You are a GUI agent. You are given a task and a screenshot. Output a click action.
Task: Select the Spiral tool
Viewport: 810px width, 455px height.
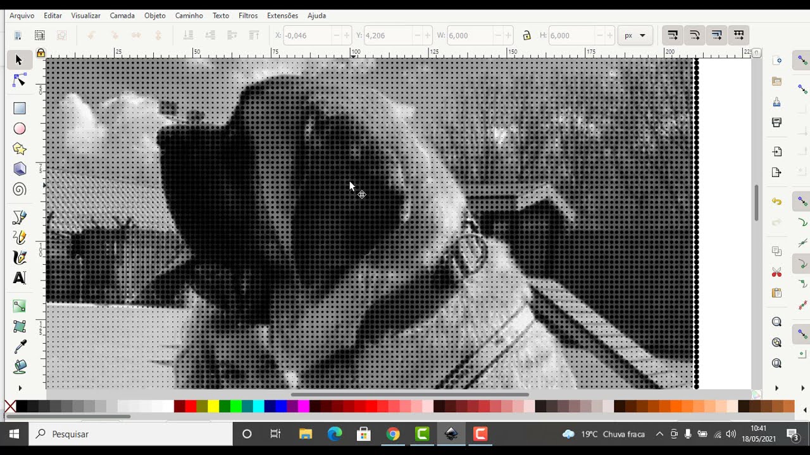point(19,189)
